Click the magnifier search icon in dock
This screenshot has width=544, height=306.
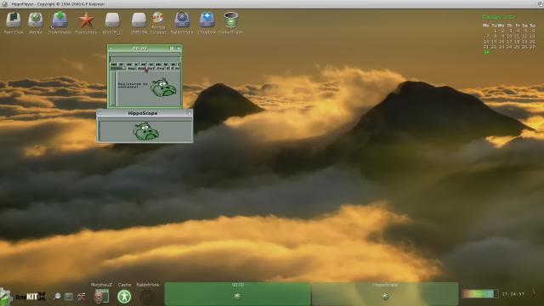57,297
